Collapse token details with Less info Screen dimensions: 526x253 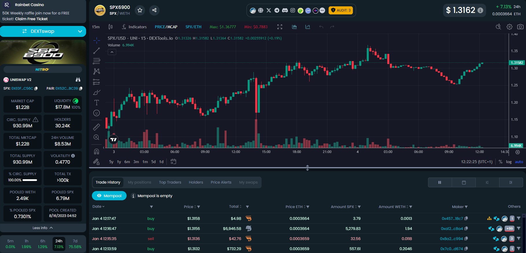[x=43, y=228]
